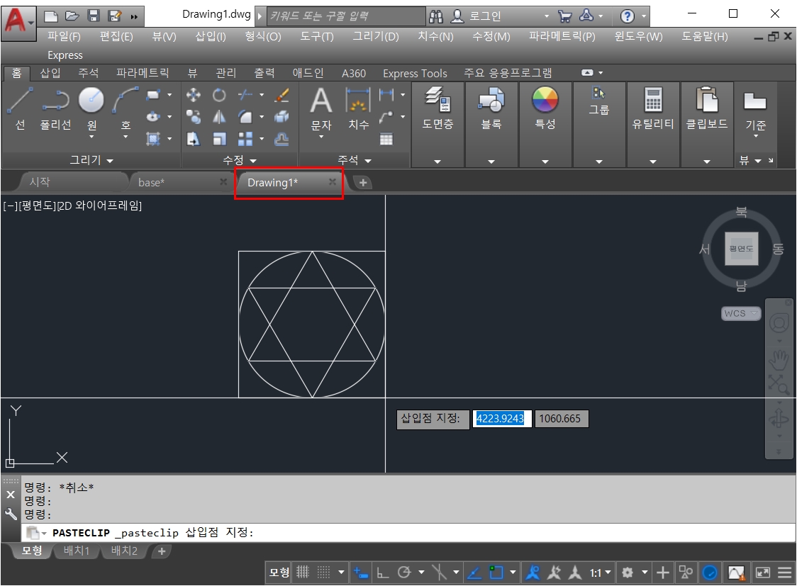Click the 평면도 face on the ViewCube
The width and height of the screenshot is (797, 586).
tap(741, 249)
